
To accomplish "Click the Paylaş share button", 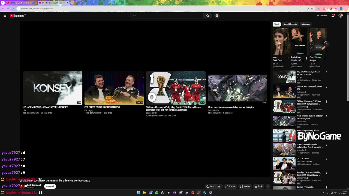I will (230, 186).
